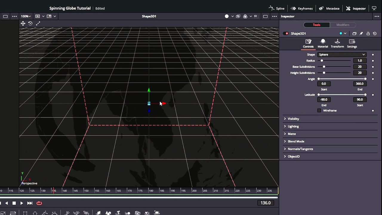Enable the Wireframe checkbox
This screenshot has height=215, width=382.
[x=319, y=110]
